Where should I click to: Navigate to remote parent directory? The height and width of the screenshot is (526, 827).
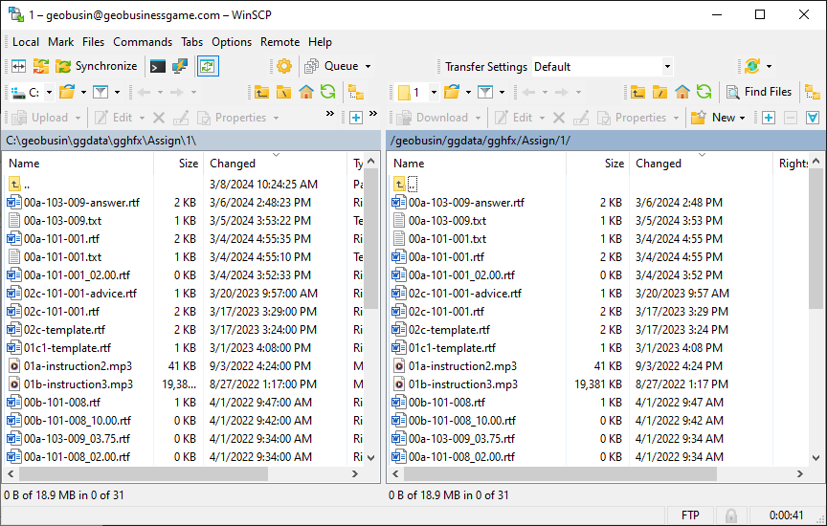(x=637, y=92)
